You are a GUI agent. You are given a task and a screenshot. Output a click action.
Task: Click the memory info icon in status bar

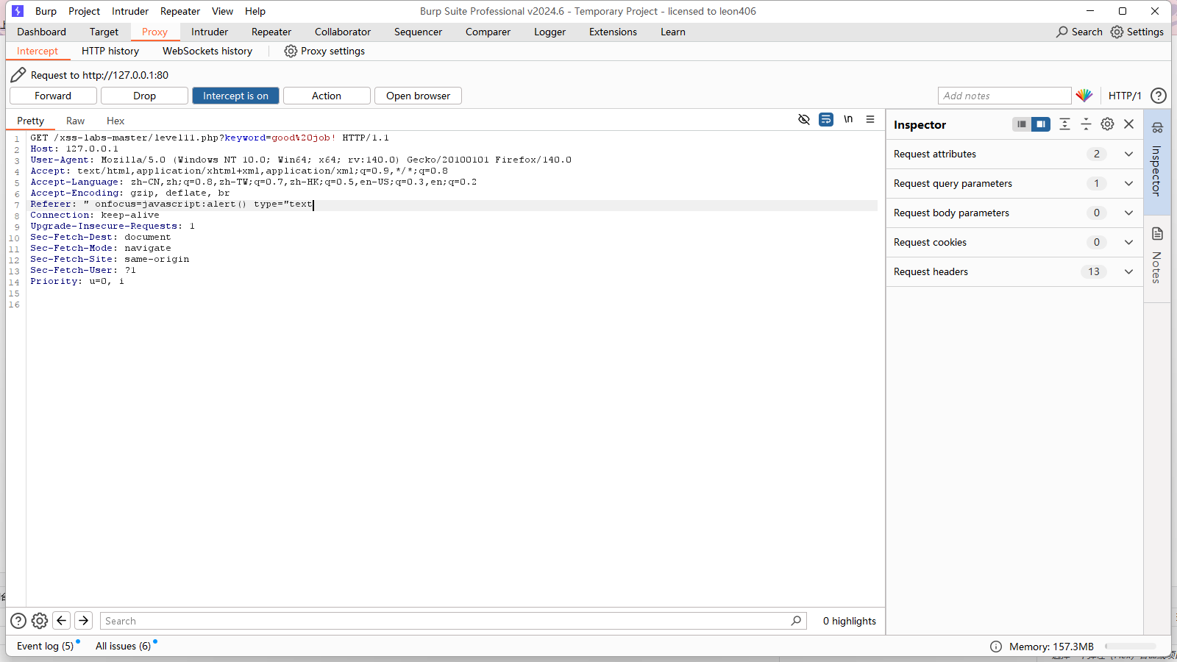click(996, 647)
